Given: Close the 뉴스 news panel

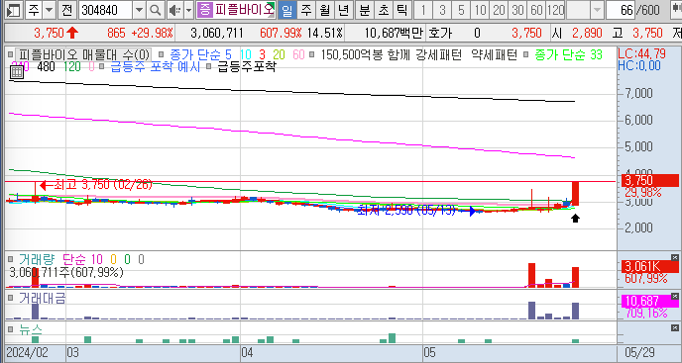Looking at the screenshot, I should click(x=675, y=326).
